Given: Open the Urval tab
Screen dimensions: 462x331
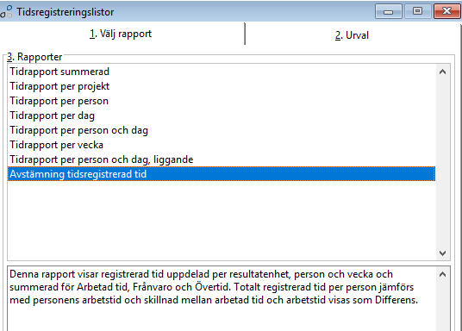Looking at the screenshot, I should (x=352, y=35).
